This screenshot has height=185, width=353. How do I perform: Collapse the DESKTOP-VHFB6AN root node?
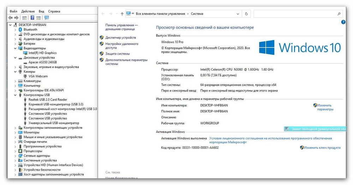pos(10,25)
